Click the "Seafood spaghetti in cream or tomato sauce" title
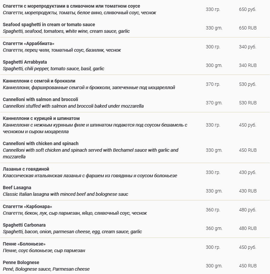This screenshot has width=270, height=274. click(49, 25)
